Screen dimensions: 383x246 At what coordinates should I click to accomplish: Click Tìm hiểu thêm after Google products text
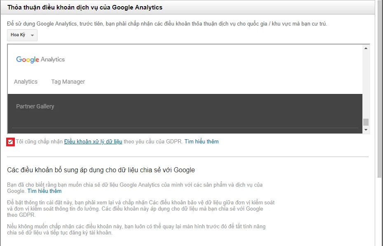44,191
